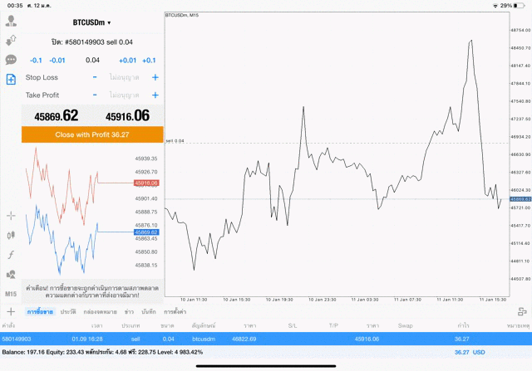Click the new order document icon
Screen dimensions: 532x371
point(11,80)
